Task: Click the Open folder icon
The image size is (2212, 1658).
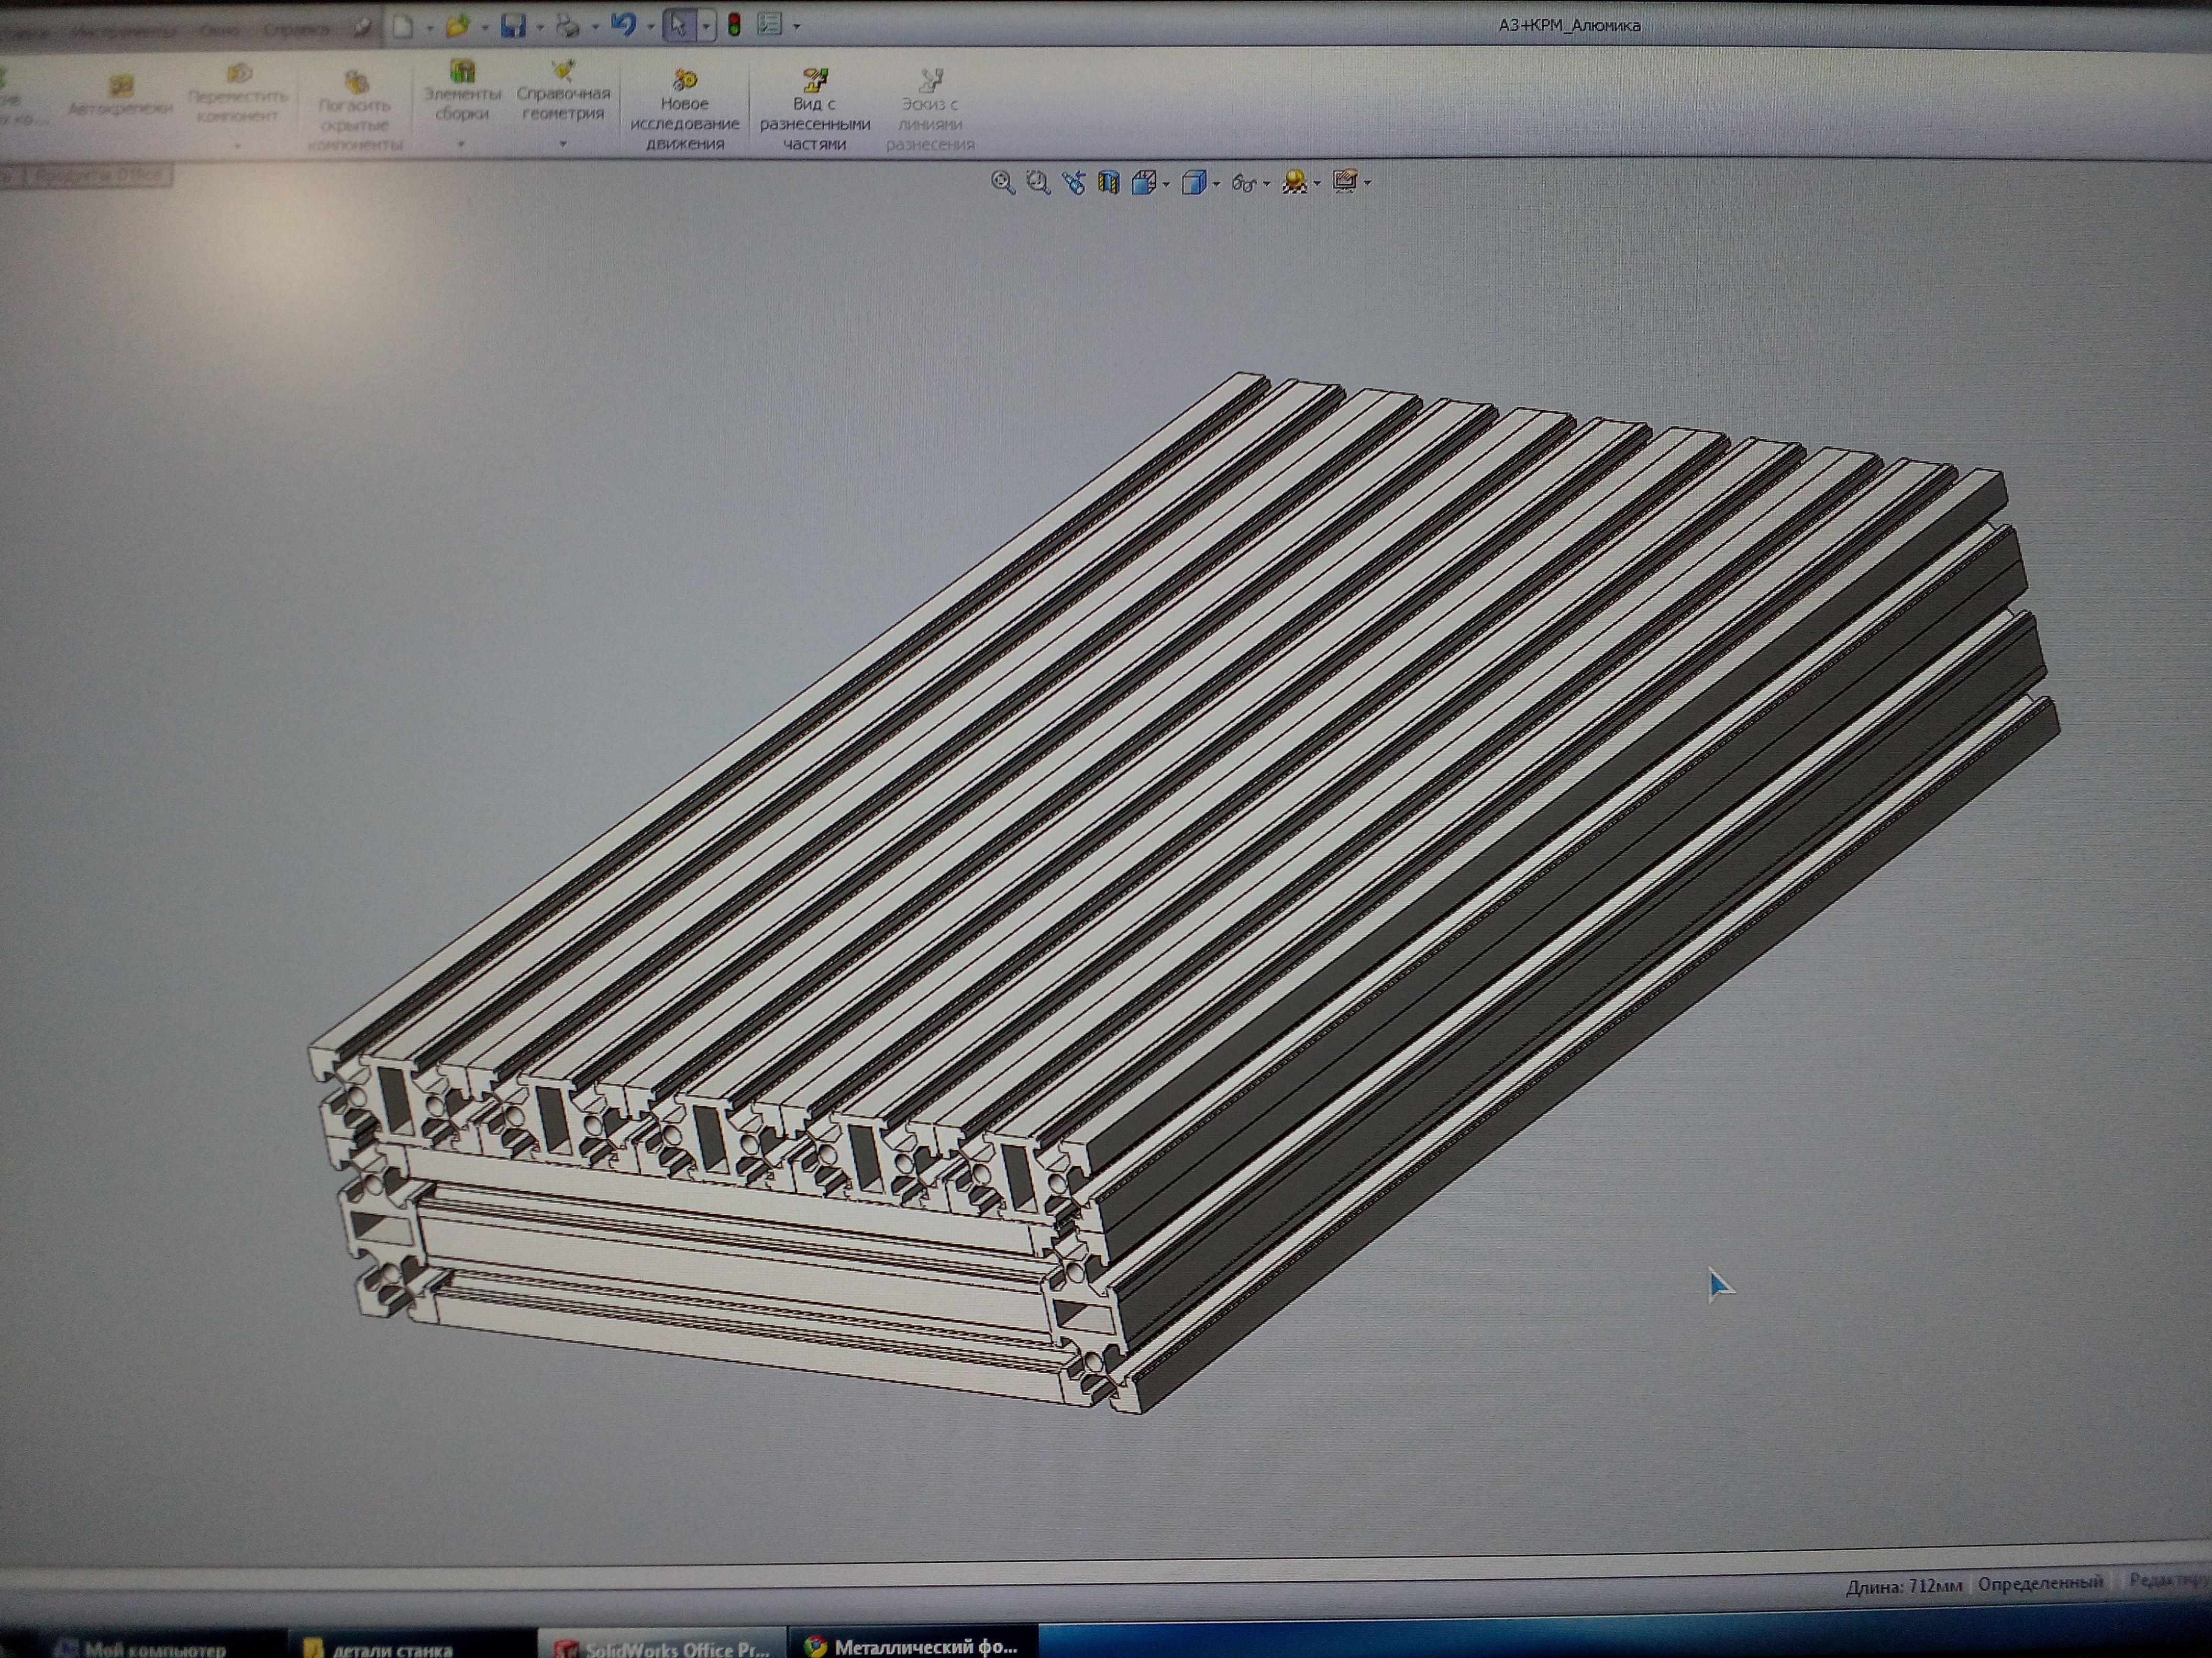Action: tap(458, 27)
